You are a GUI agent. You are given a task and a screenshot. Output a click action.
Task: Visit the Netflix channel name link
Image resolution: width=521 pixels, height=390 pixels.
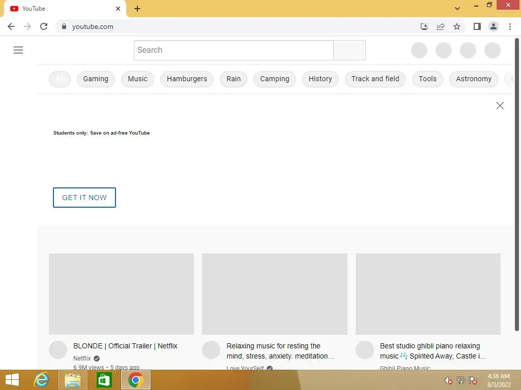click(x=82, y=358)
